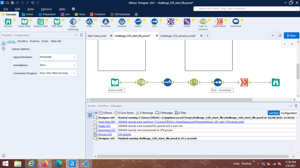Pin the Workflow Configuration panel
300x168 pixels.
click(81, 35)
